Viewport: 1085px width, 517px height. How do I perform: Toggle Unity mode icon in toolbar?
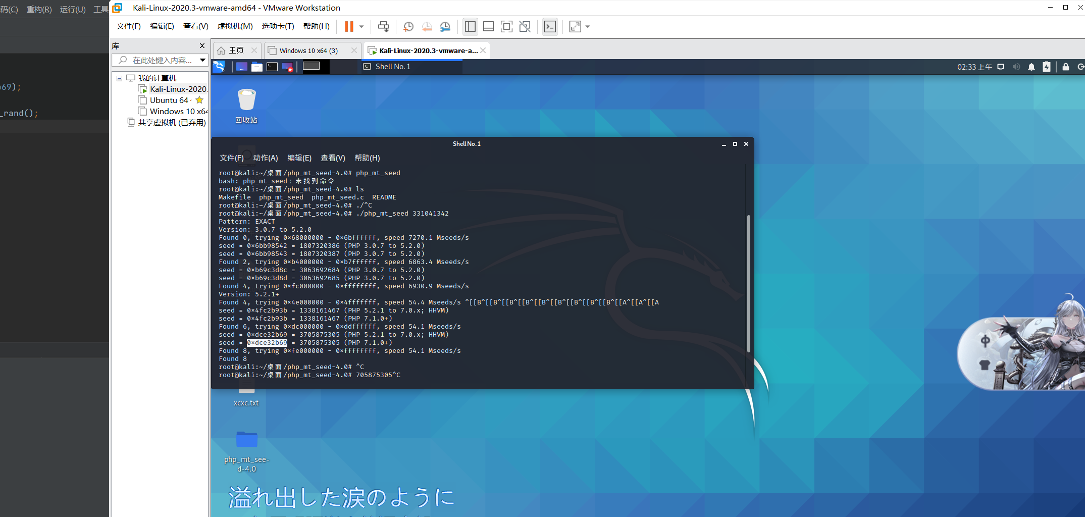[525, 26]
